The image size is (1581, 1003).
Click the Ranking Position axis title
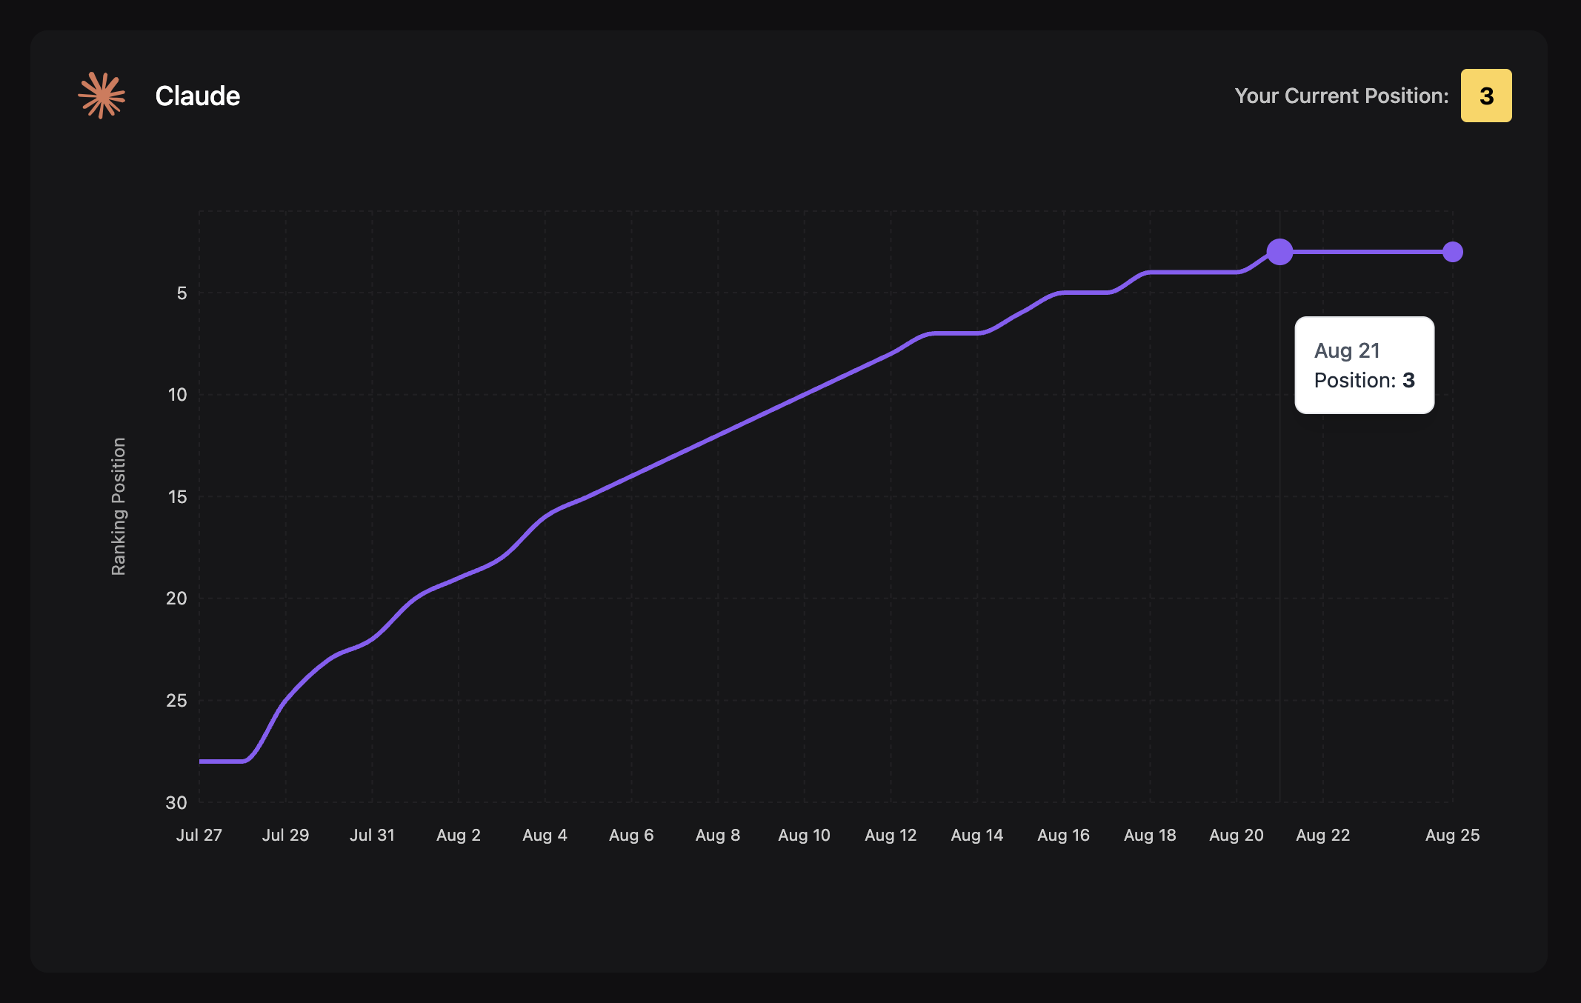(119, 506)
